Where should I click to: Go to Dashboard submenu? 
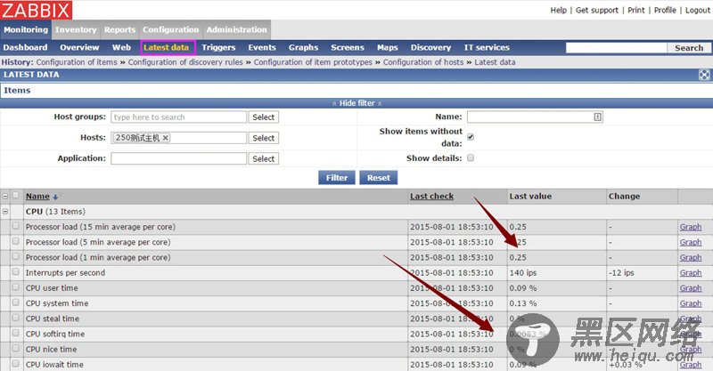[26, 47]
